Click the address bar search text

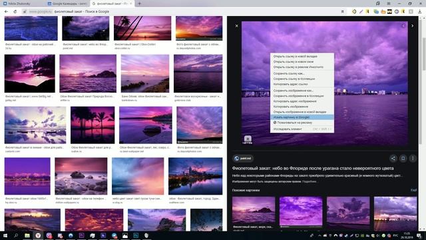click(81, 12)
